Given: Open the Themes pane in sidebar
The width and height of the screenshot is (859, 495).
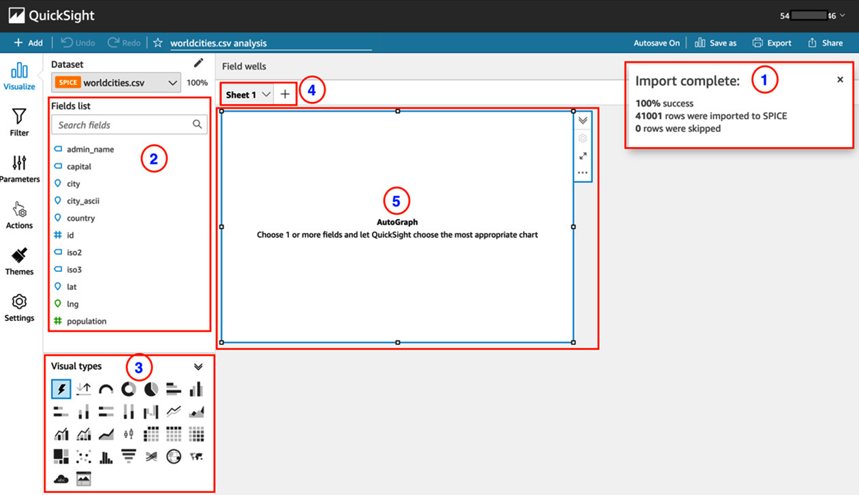Looking at the screenshot, I should point(19,261).
